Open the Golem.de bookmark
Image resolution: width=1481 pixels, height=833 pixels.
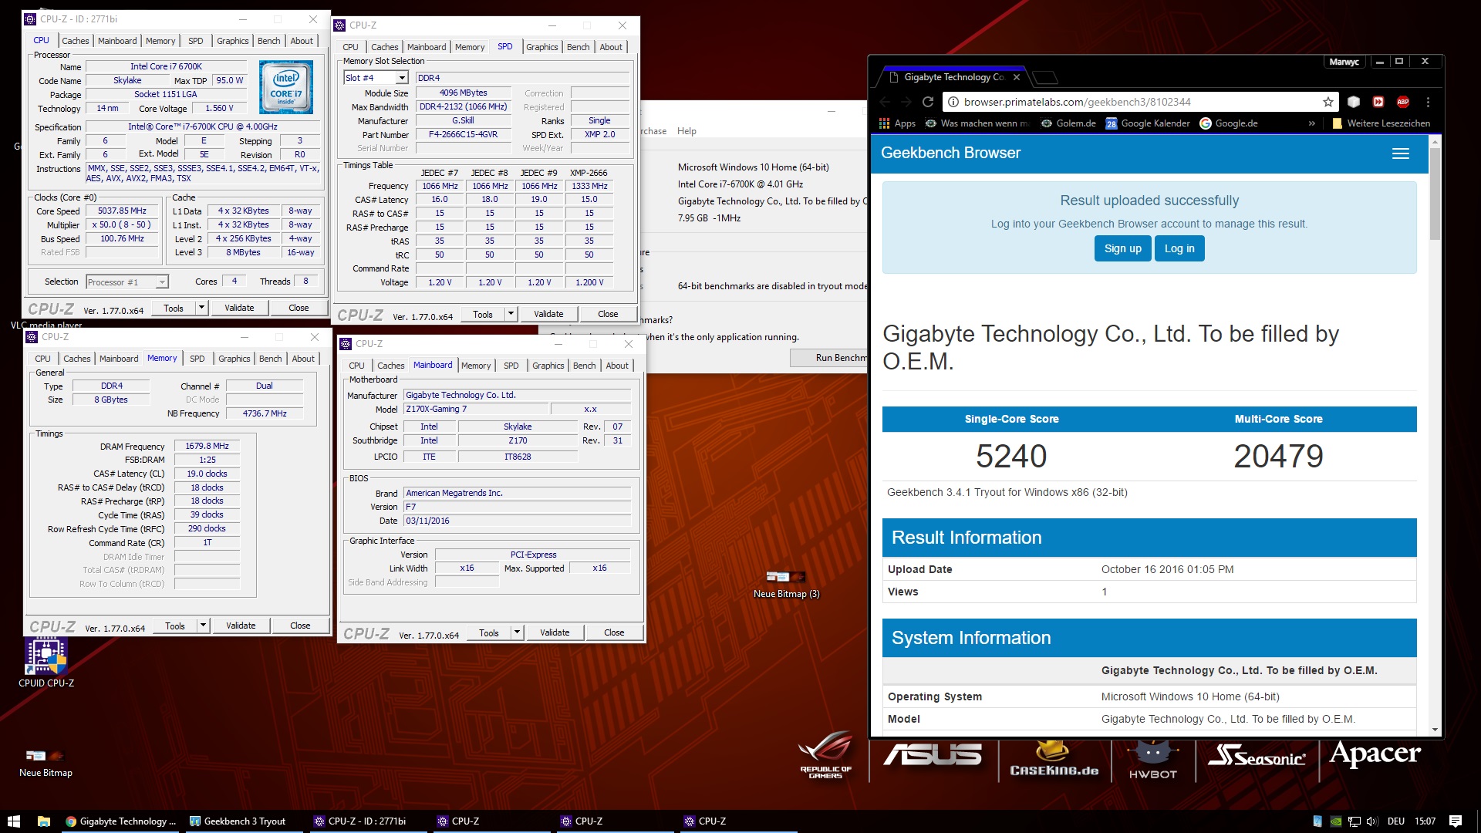coord(1068,123)
